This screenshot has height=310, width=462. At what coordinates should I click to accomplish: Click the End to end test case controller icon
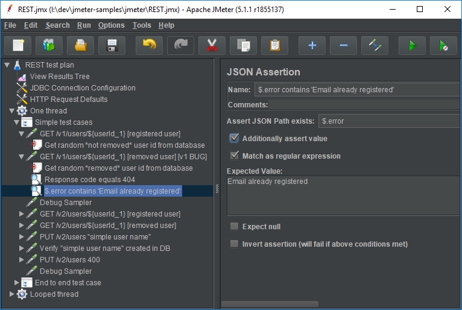click(x=27, y=283)
